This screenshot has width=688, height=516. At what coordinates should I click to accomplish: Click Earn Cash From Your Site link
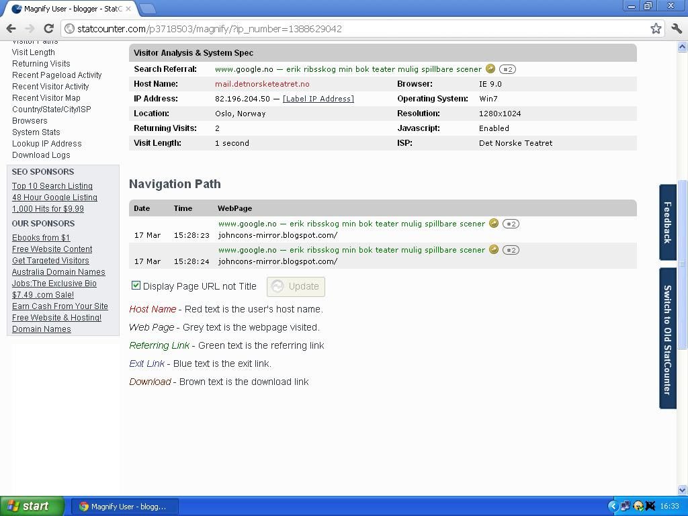tap(60, 306)
